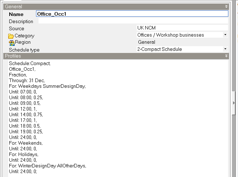Click the Category folder icon

11,36
